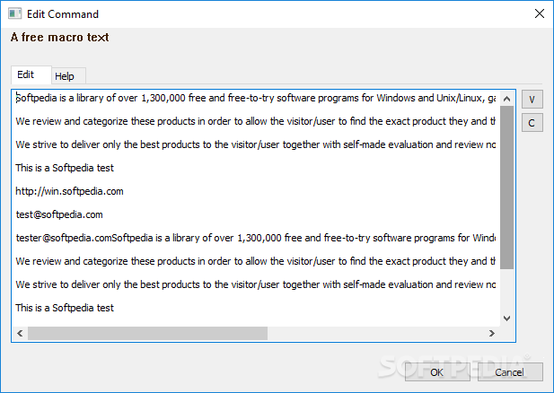Click the test@softpedia.com line
This screenshot has width=554, height=393.
coord(59,214)
